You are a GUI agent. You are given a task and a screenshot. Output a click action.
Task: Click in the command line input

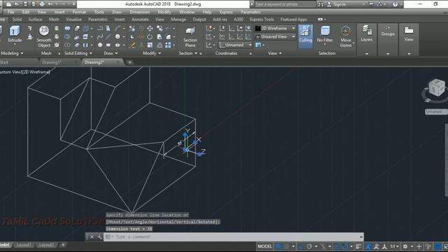tap(233, 237)
